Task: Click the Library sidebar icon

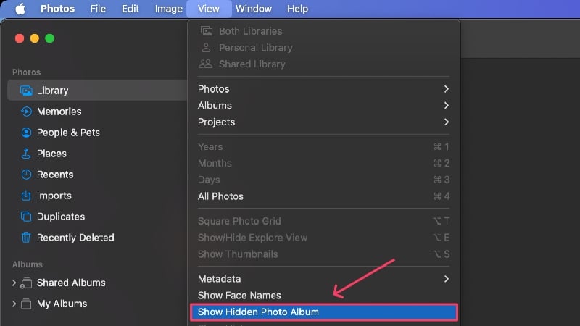Action: (x=26, y=91)
